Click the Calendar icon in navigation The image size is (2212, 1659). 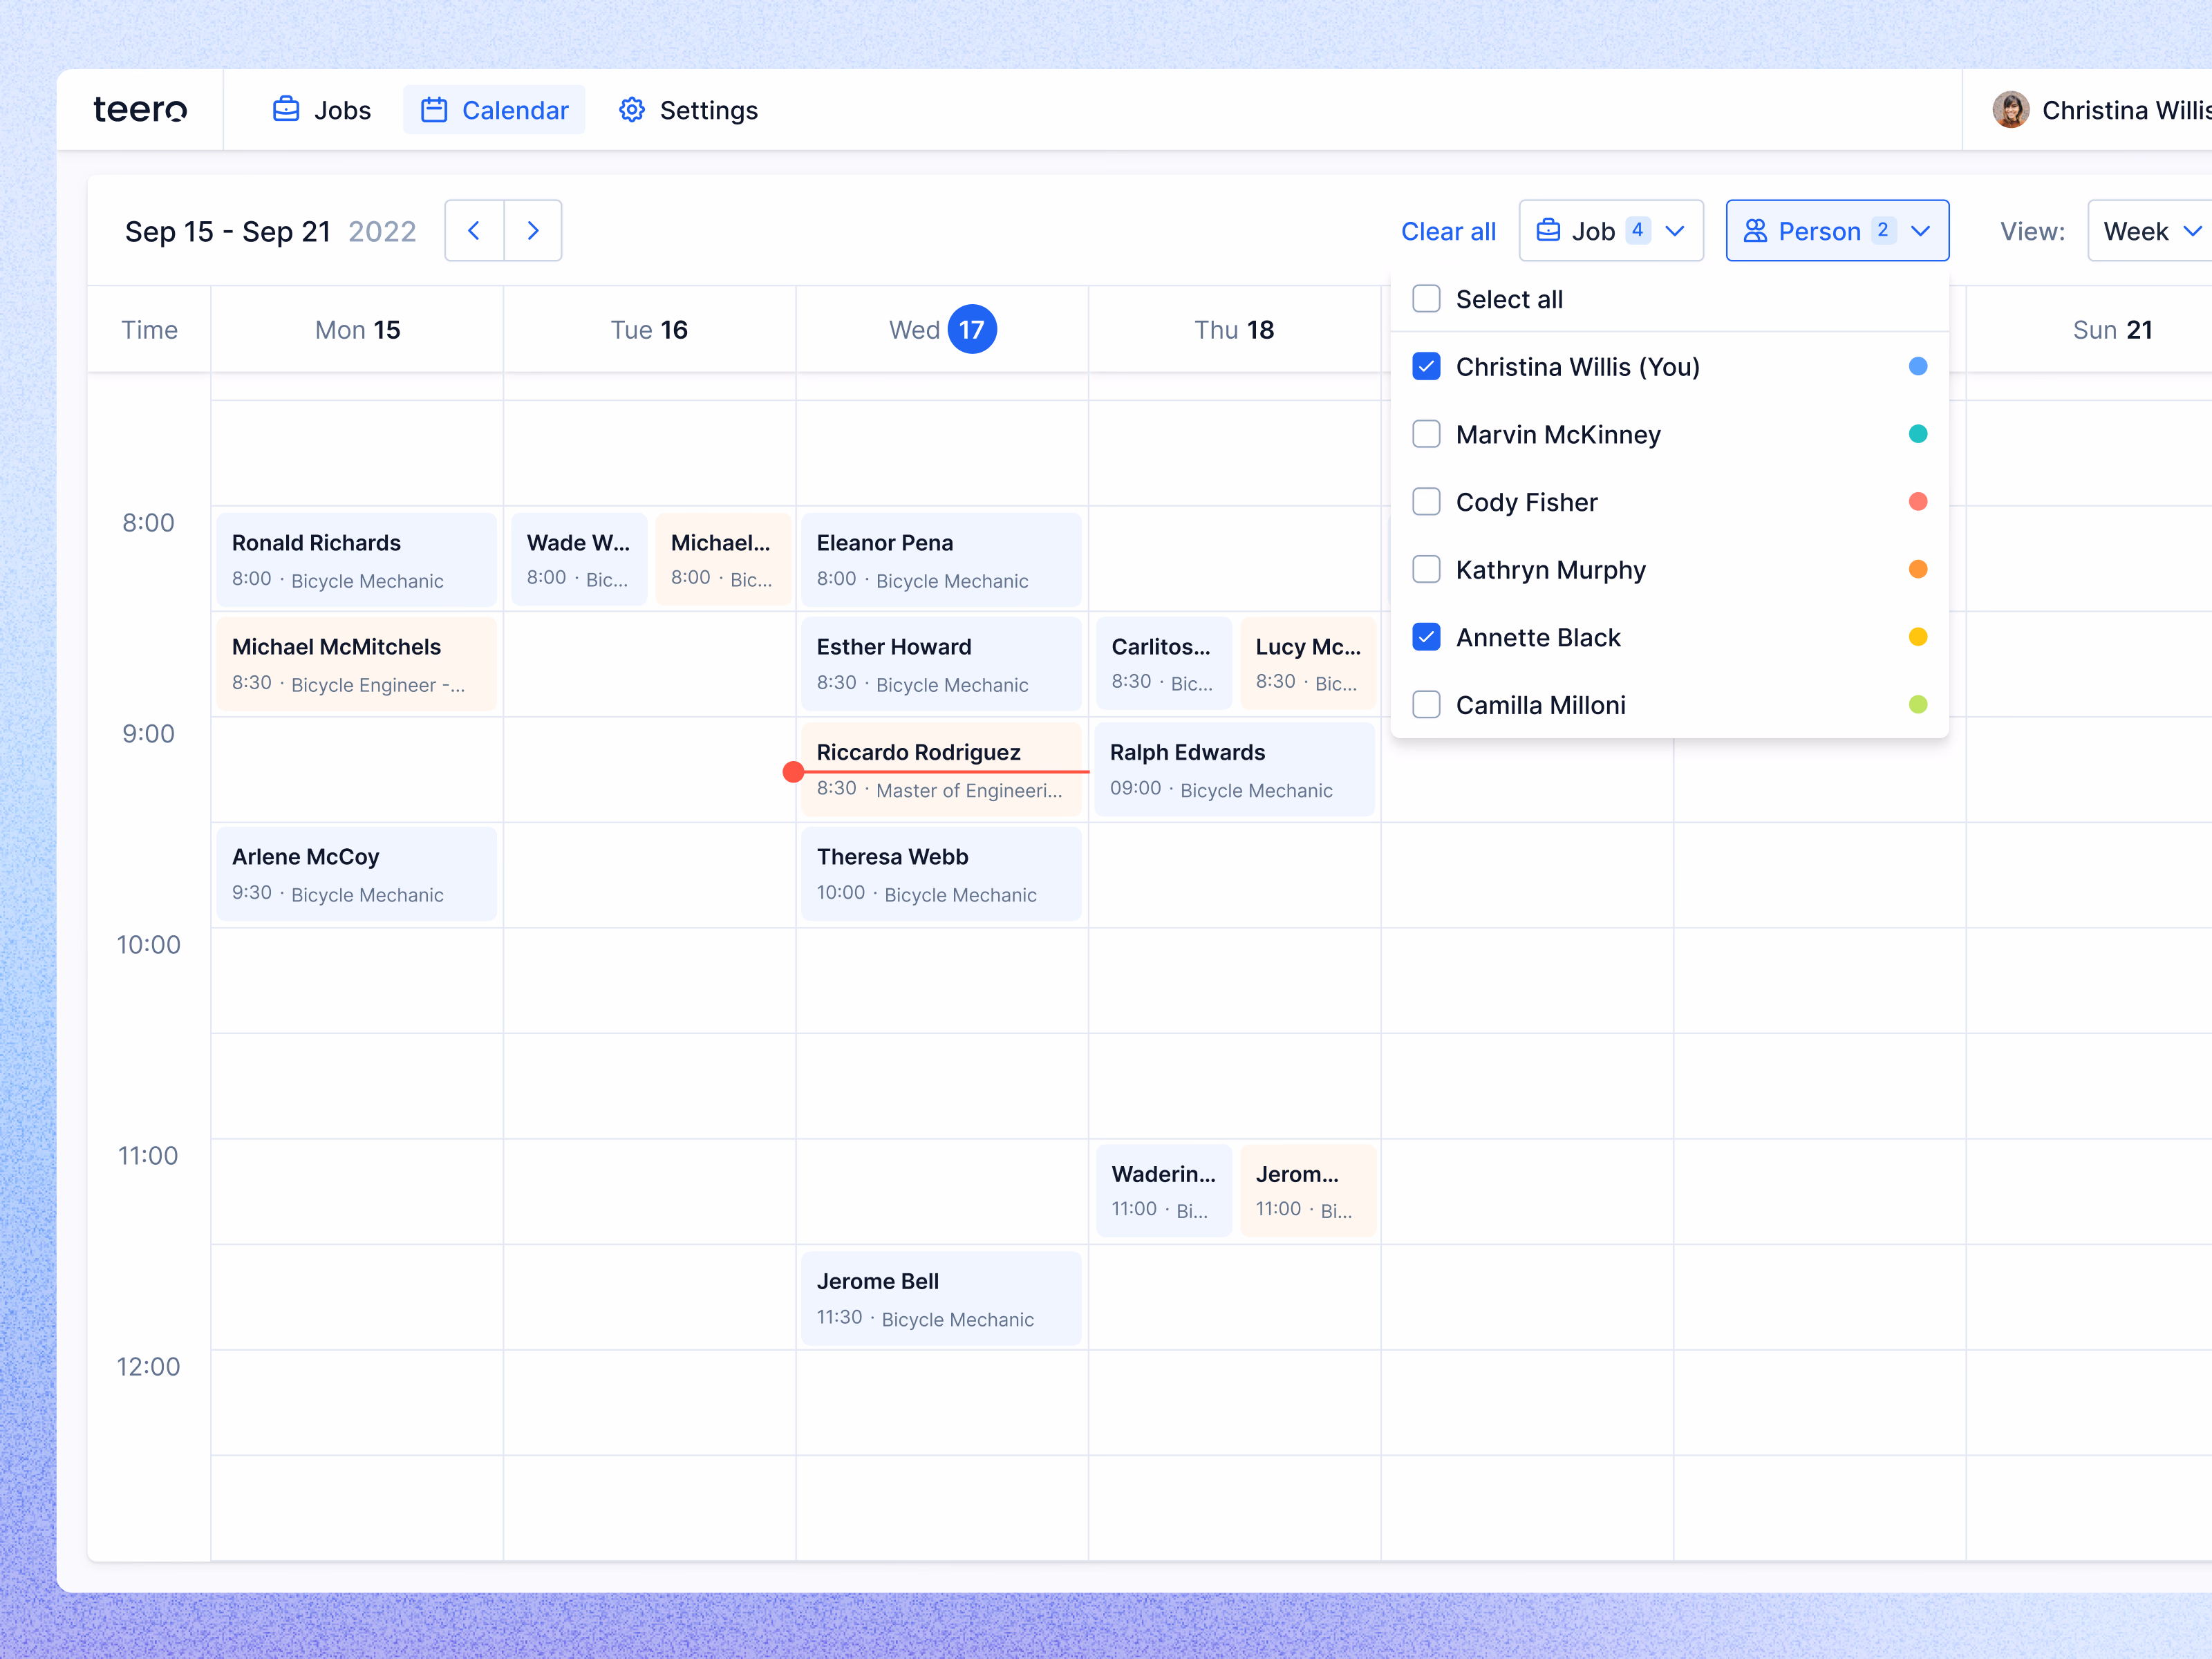[x=434, y=109]
